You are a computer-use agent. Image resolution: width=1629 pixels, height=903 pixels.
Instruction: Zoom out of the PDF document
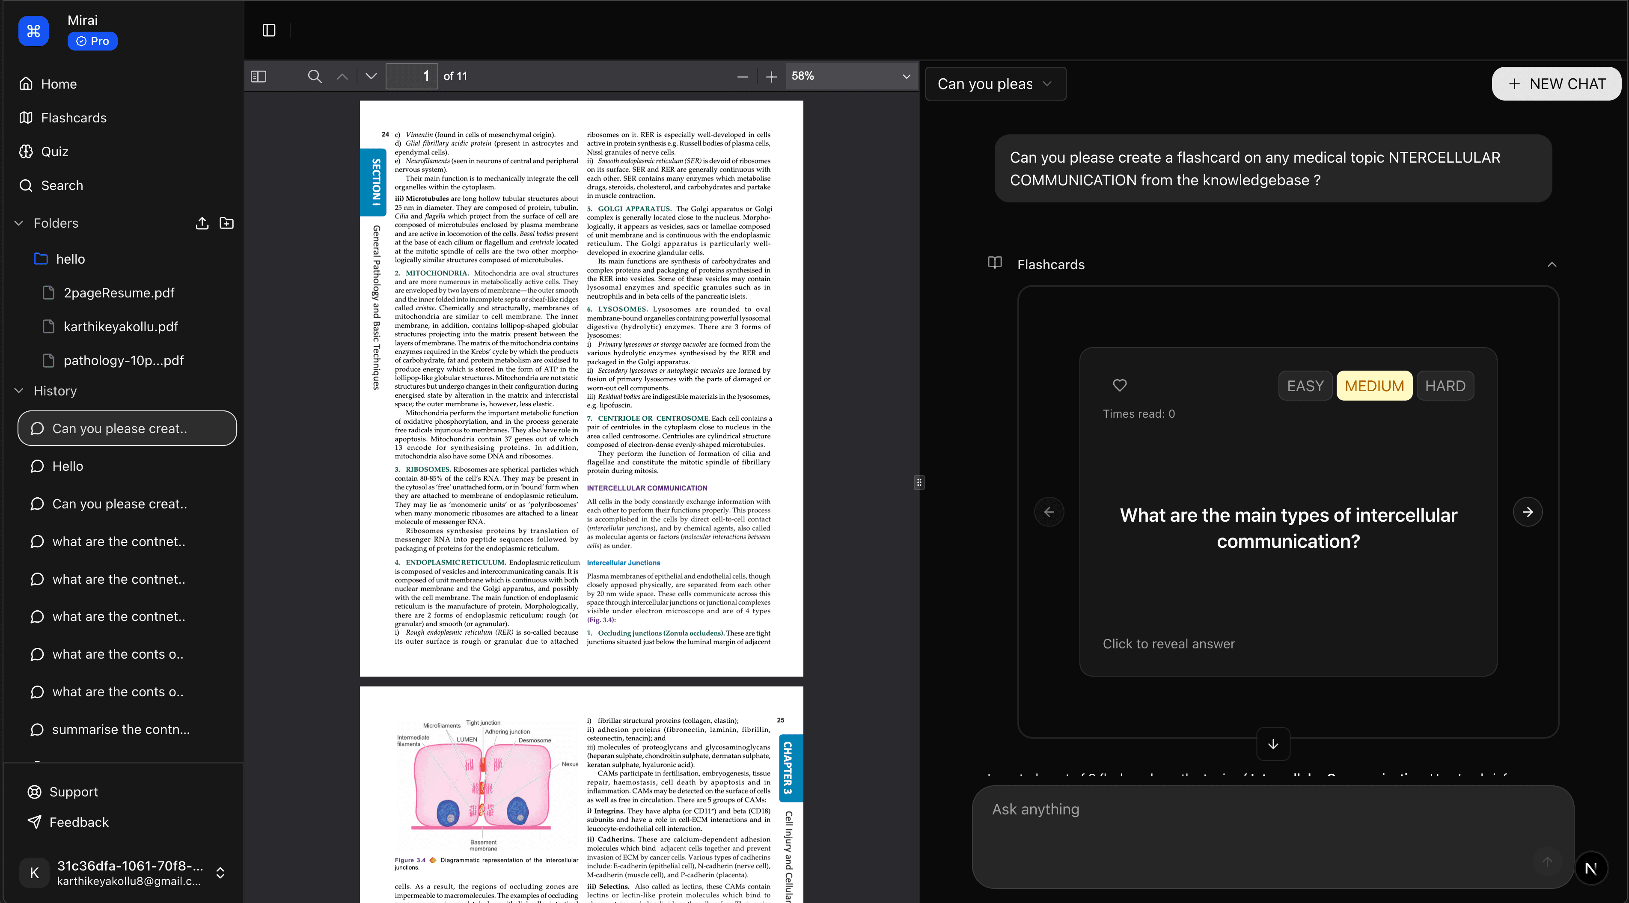[743, 77]
